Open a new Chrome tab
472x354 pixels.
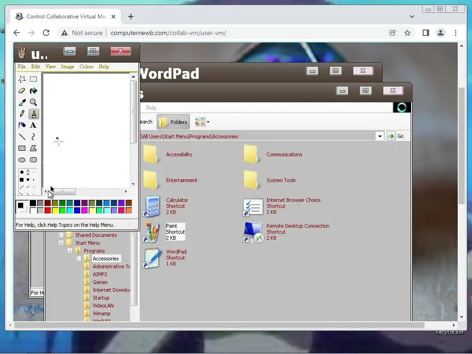130,17
